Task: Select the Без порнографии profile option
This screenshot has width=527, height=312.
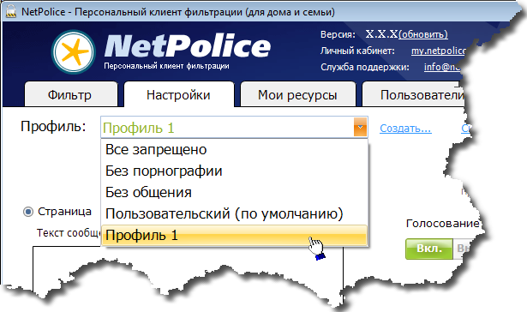Action: click(x=234, y=171)
